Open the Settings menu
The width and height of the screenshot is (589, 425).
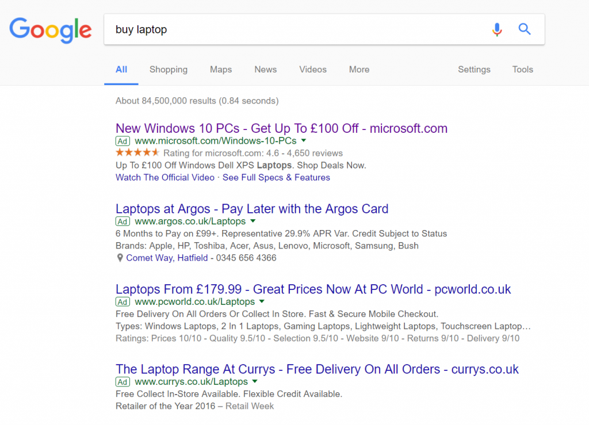tap(474, 70)
